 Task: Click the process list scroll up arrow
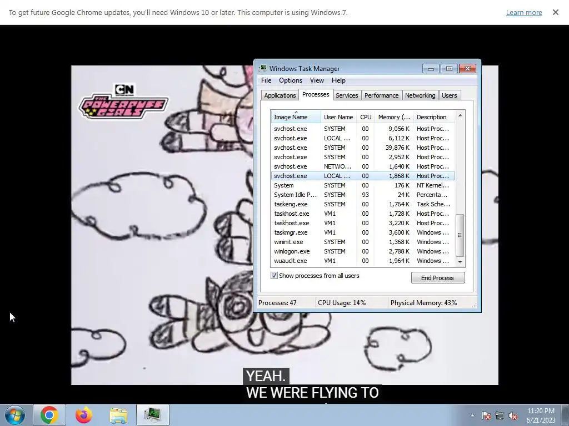pos(460,115)
